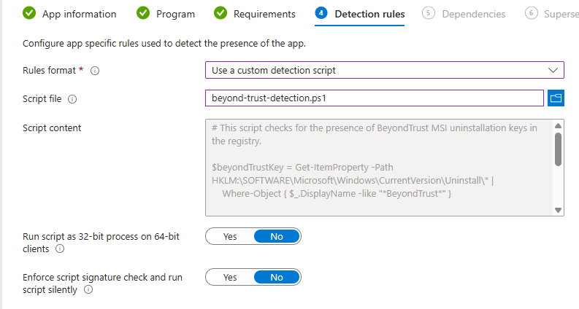This screenshot has width=579, height=309.
Task: Go to the App information tab
Action: (69, 14)
